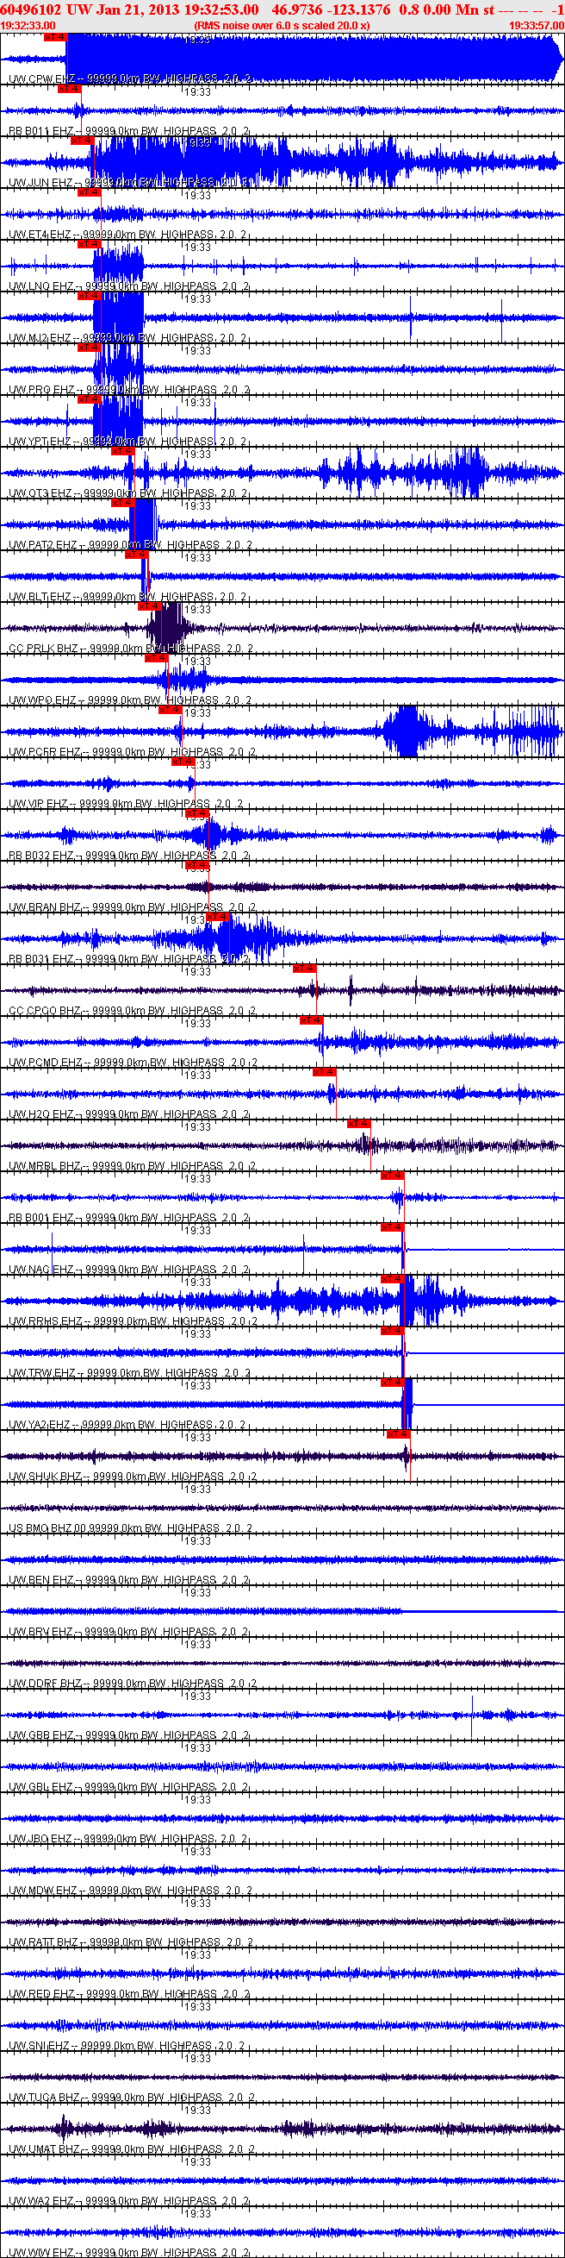Select the UW.PCFR.EHZ station label
565x2258 pixels.
(45, 751)
